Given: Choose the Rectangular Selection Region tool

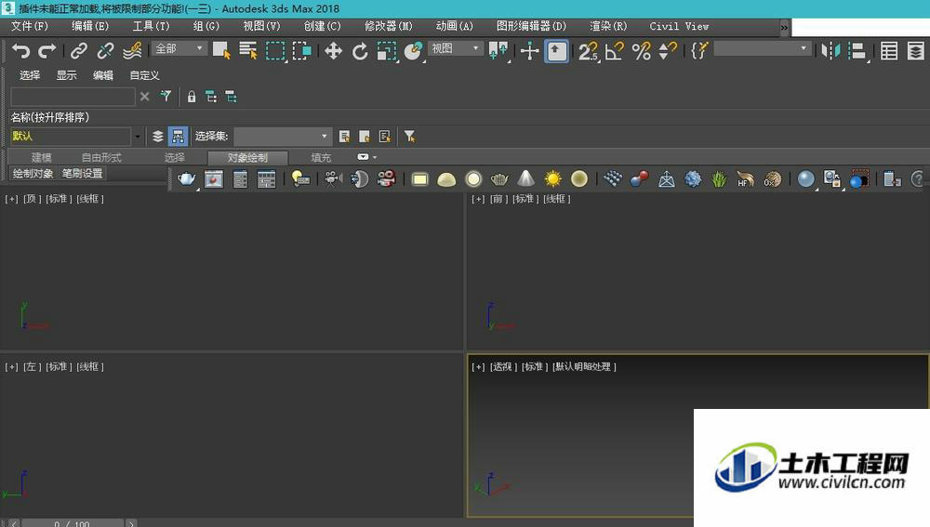Looking at the screenshot, I should click(275, 51).
